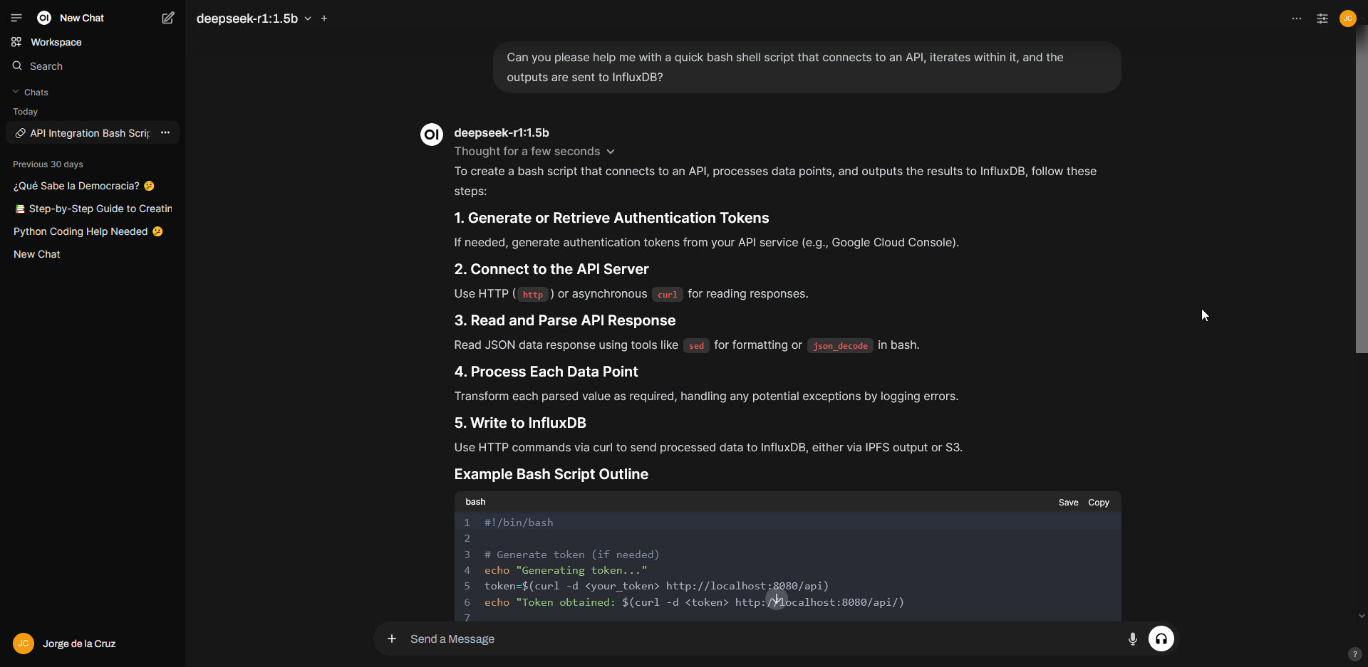Image resolution: width=1368 pixels, height=667 pixels.
Task: Open the chat controls sliders icon
Action: coord(1322,19)
